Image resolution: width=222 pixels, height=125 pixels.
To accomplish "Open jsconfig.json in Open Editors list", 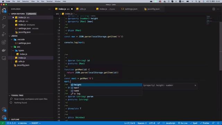I will (31, 32).
